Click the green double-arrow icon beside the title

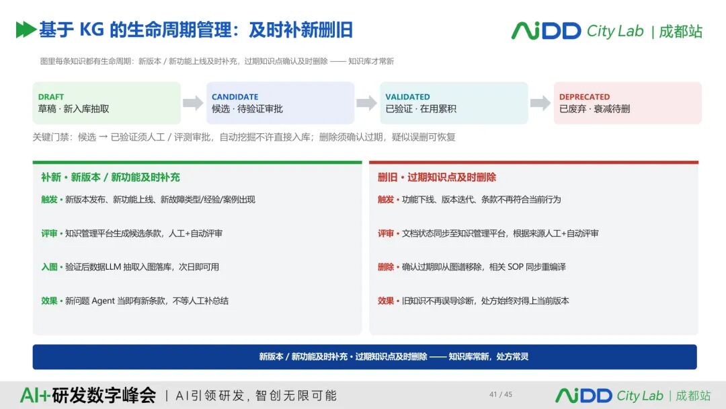26,30
